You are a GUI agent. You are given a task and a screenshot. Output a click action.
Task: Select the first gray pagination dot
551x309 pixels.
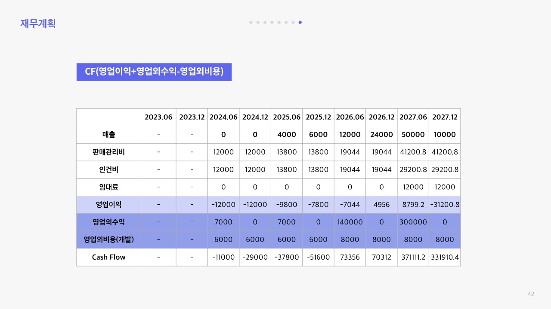[251, 22]
